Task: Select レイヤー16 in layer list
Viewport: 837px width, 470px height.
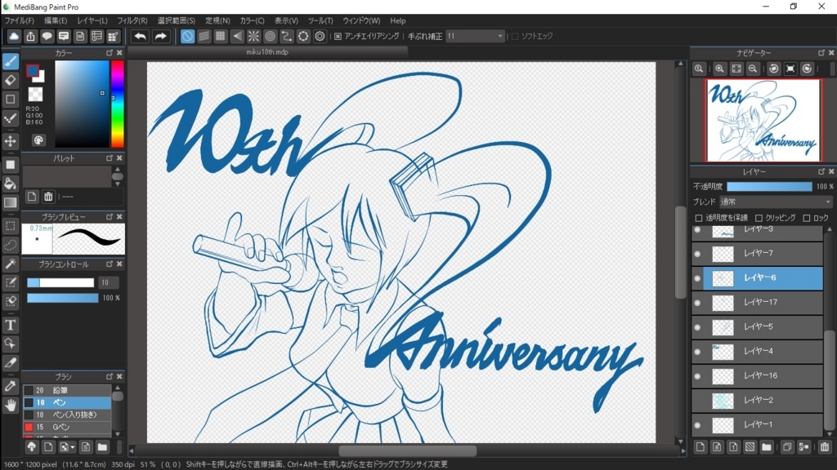Action: [x=757, y=375]
